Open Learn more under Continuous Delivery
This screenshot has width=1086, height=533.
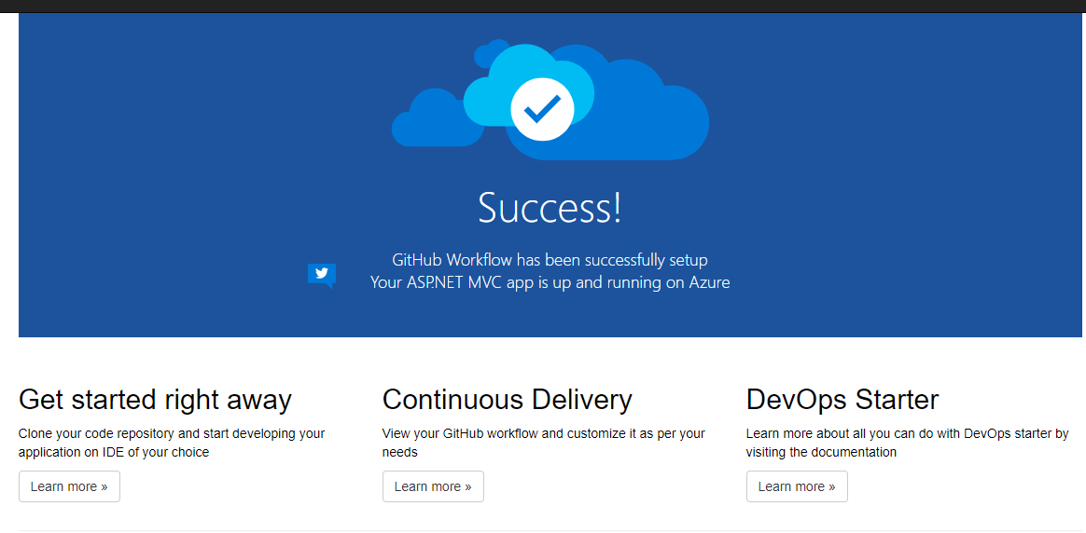(x=433, y=486)
